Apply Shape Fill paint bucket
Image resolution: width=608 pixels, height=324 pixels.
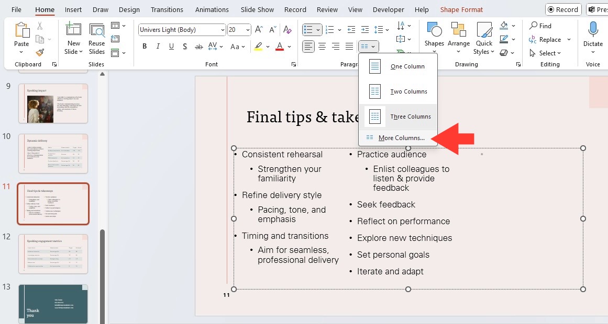504,26
